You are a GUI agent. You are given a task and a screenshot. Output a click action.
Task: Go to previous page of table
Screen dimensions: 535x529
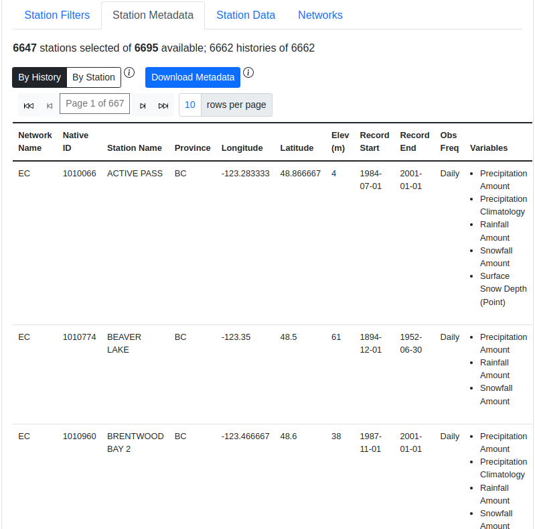[x=49, y=105]
